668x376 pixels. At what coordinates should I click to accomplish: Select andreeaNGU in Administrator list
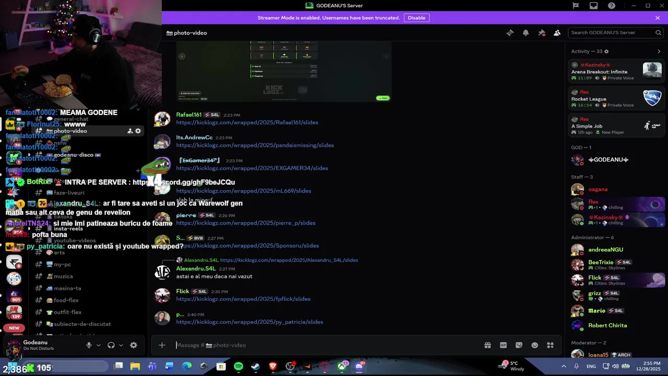[616, 250]
